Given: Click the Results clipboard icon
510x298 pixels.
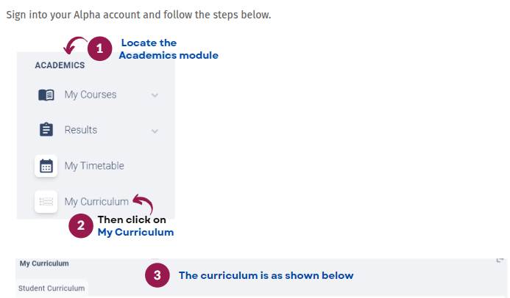Looking at the screenshot, I should (x=46, y=130).
